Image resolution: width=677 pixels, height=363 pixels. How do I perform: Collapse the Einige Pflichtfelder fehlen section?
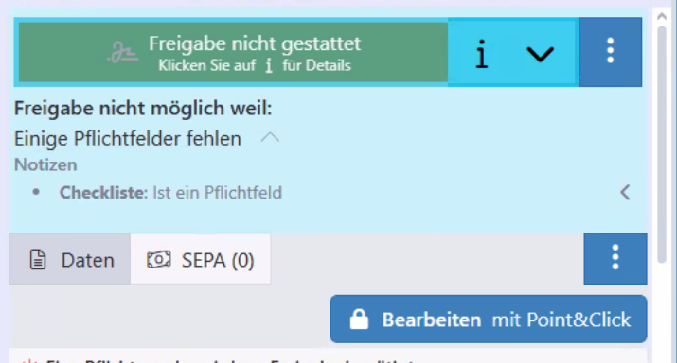[x=270, y=138]
